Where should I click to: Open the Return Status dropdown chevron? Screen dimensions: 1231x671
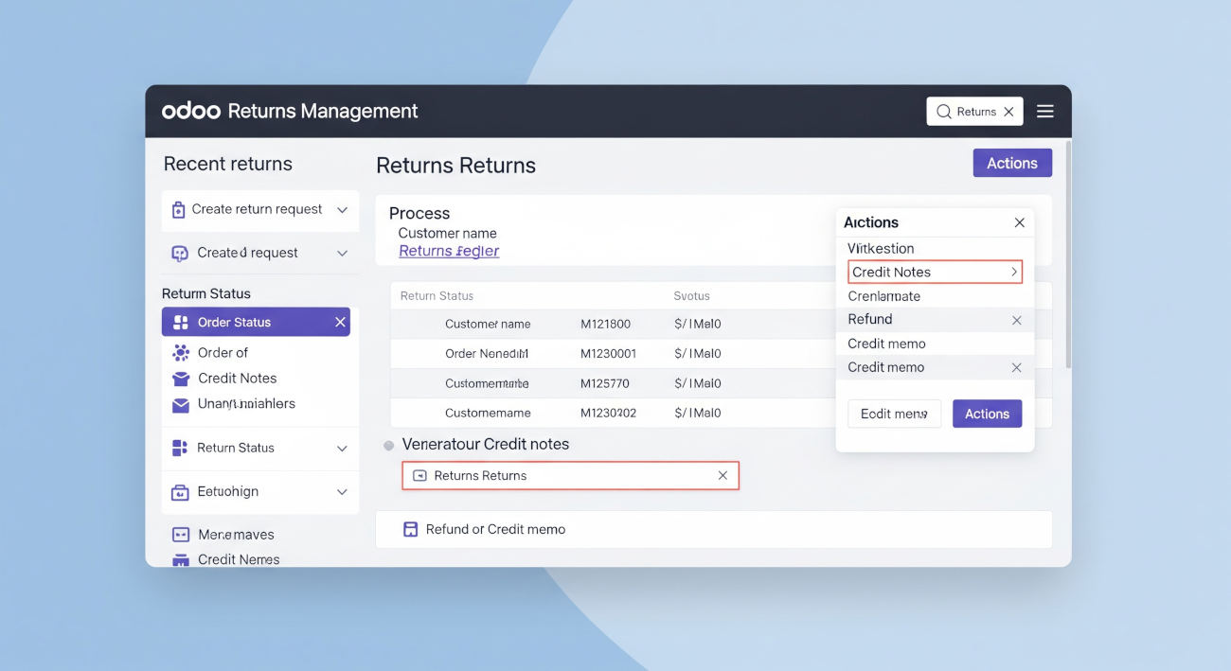341,448
